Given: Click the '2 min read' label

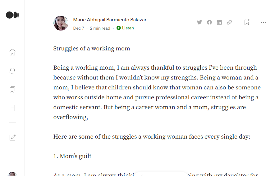Looking at the screenshot, I should [x=100, y=28].
